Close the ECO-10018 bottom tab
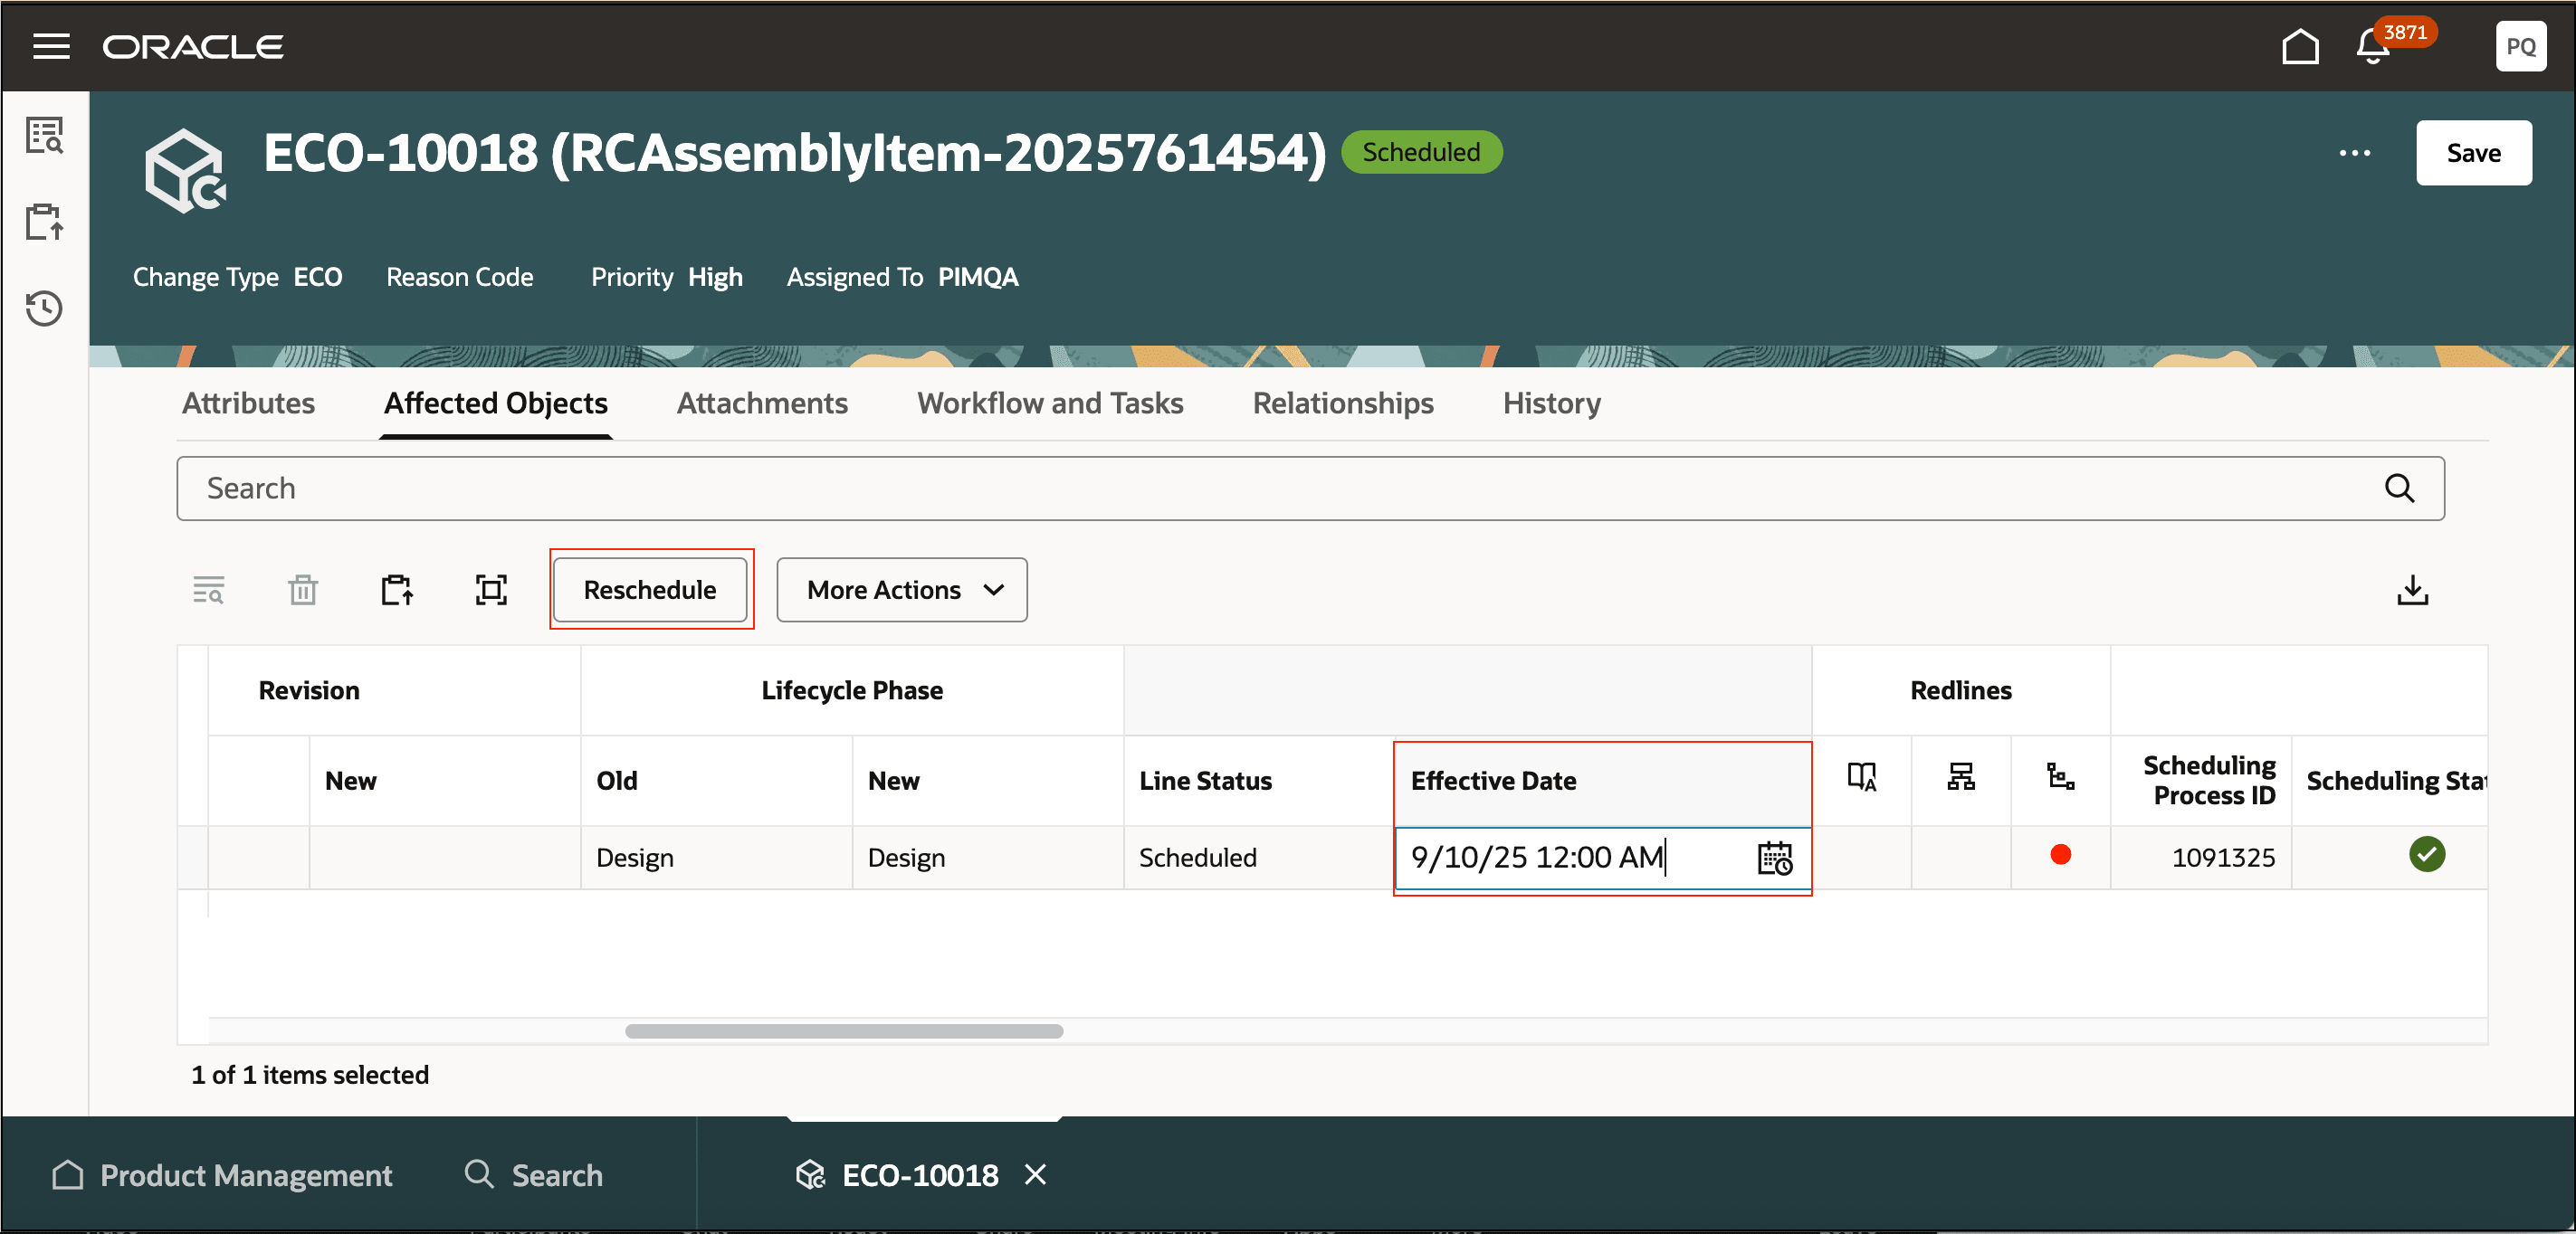The height and width of the screenshot is (1234, 2576). pyautogui.click(x=1035, y=1174)
